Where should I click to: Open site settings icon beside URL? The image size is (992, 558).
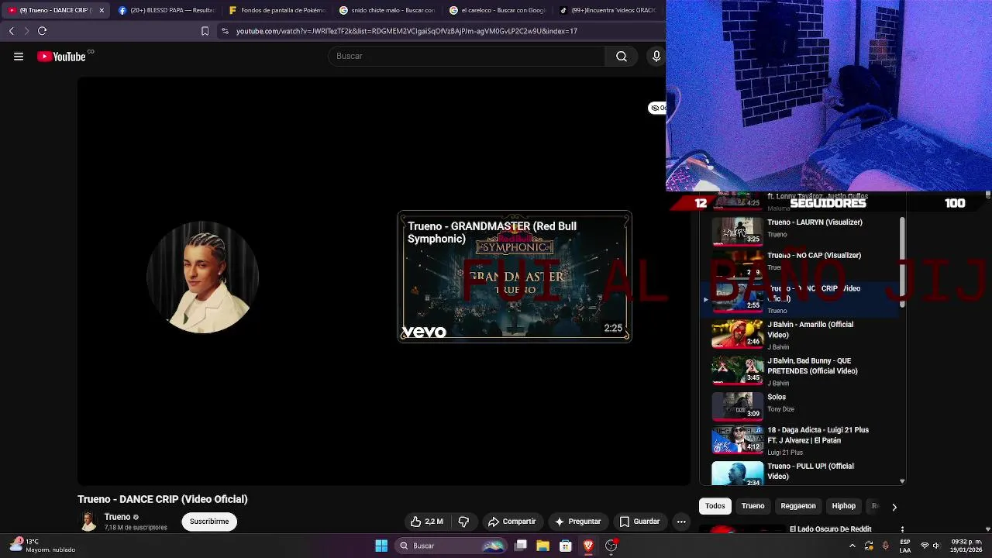225,31
